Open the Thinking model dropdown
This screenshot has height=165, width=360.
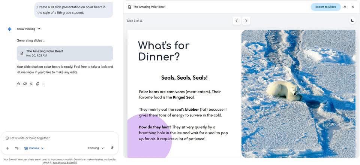96,148
